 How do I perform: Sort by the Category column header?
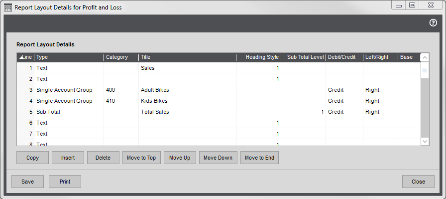[121, 57]
